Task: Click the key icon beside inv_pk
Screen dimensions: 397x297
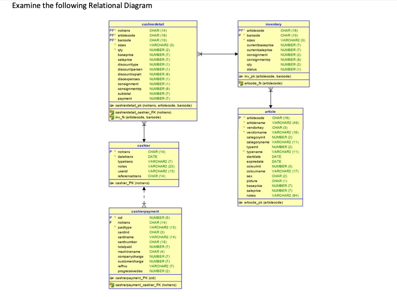Action: click(241, 76)
